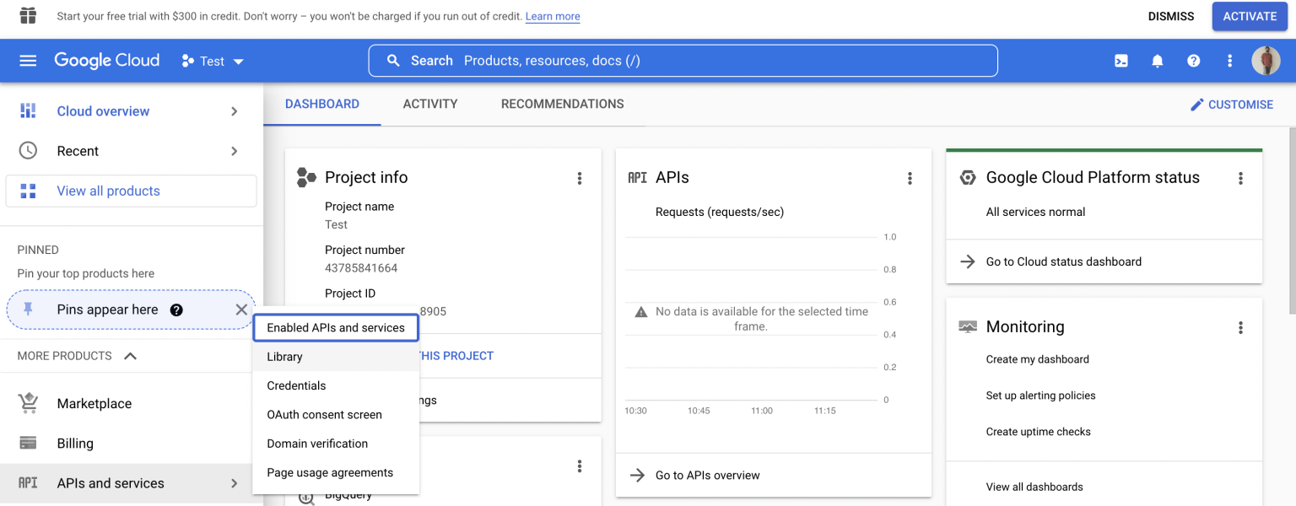Image resolution: width=1296 pixels, height=506 pixels.
Task: Open Project info card options menu
Action: click(x=579, y=178)
